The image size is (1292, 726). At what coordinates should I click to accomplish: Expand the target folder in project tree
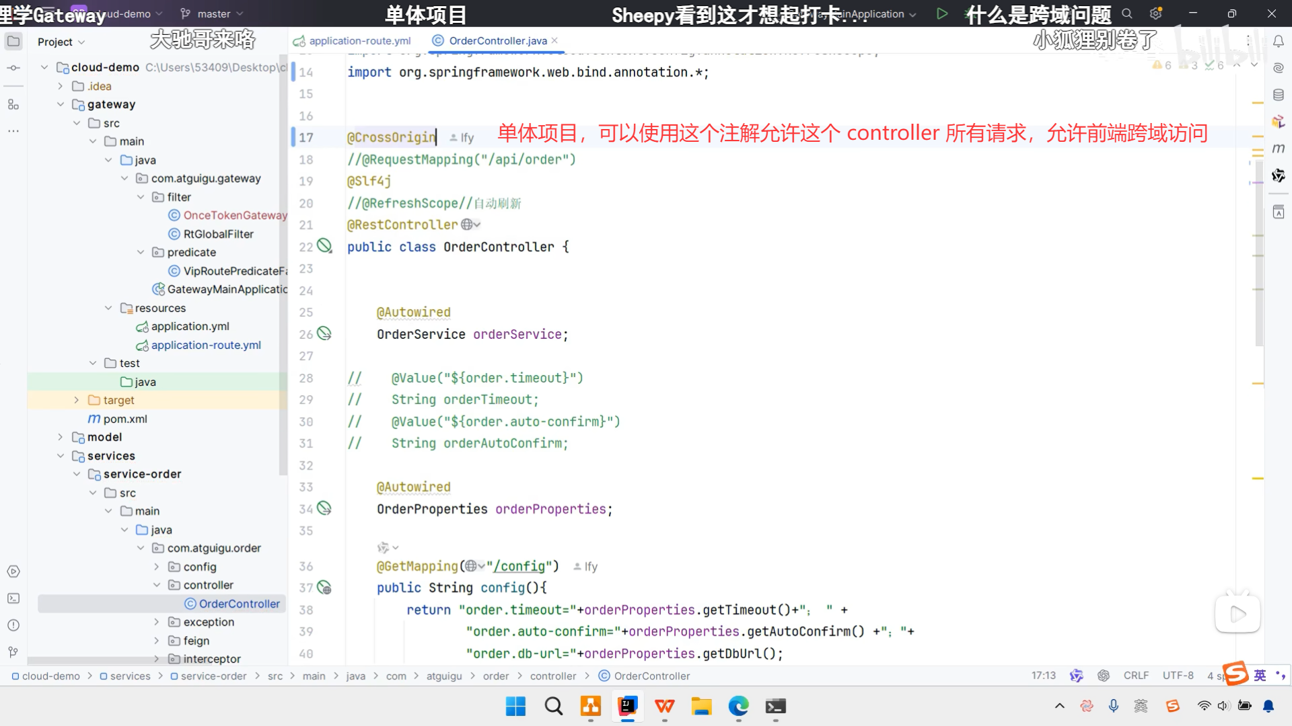click(76, 400)
